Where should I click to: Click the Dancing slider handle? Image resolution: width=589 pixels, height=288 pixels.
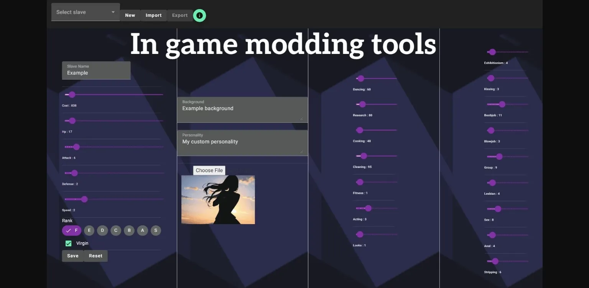(x=360, y=78)
